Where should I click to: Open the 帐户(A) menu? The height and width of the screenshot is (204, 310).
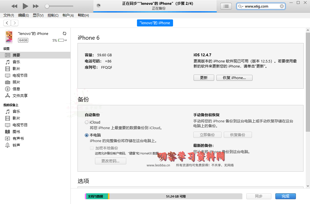point(68,15)
